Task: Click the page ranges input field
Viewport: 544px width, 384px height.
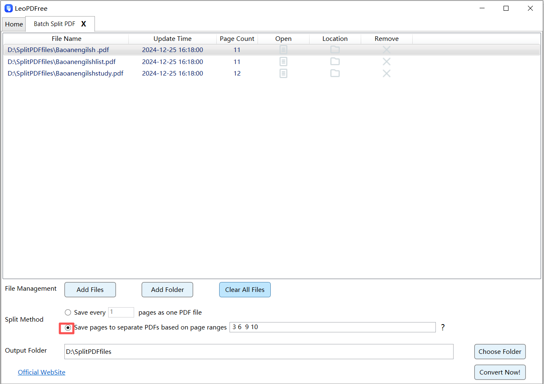Action: 332,327
